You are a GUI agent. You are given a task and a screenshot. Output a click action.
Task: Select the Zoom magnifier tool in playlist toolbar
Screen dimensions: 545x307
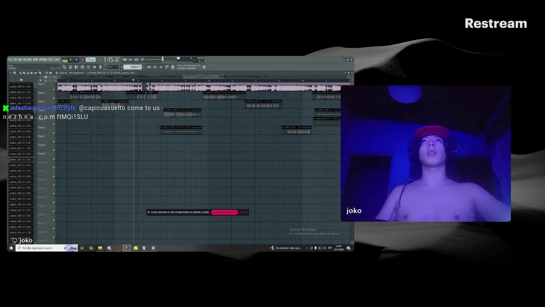pyautogui.click(x=47, y=73)
